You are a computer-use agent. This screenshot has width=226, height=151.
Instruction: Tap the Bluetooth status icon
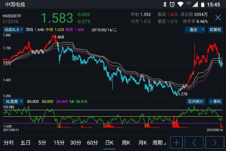click(x=165, y=4)
